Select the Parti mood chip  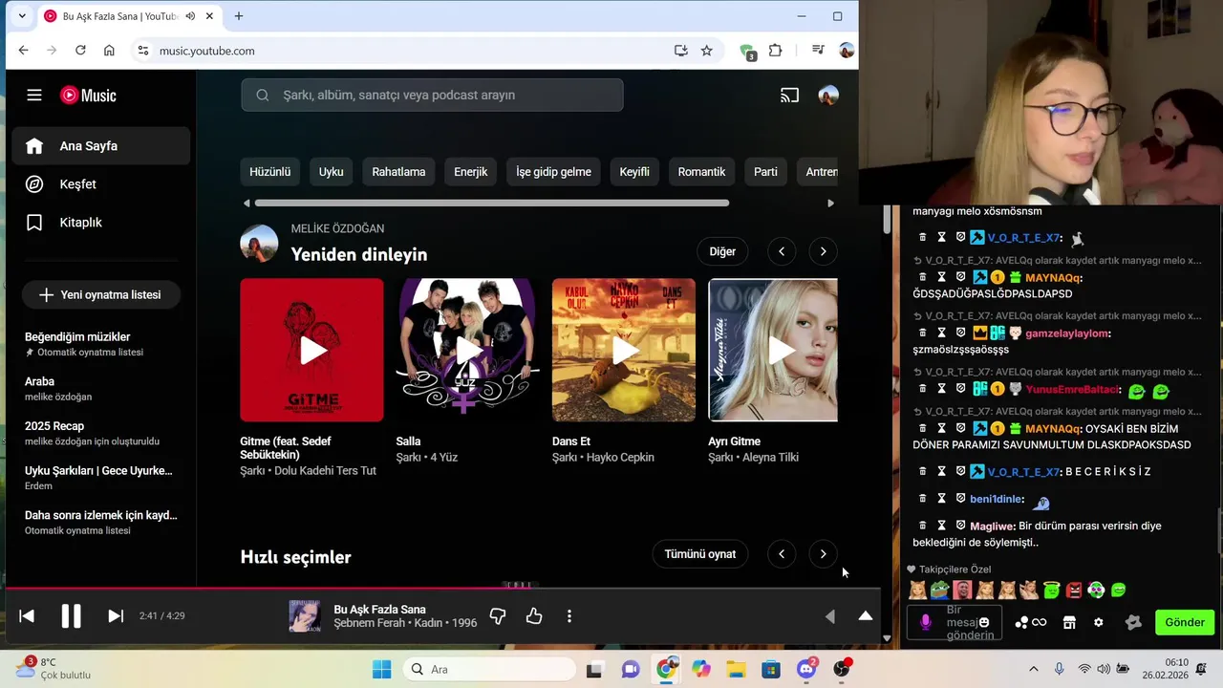point(765,172)
